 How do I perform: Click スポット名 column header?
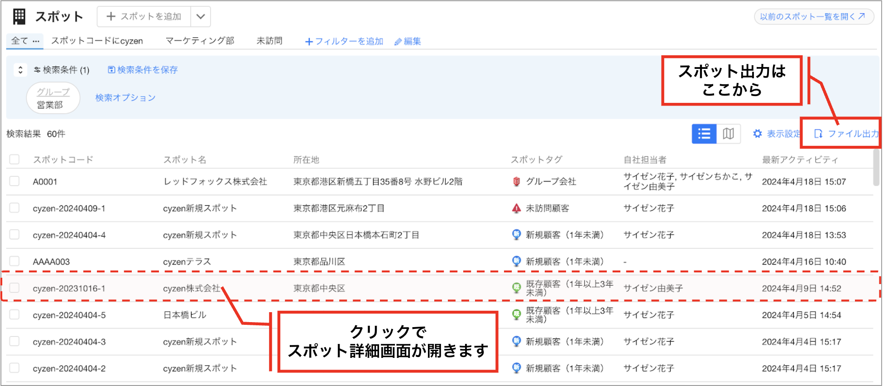pos(185,159)
